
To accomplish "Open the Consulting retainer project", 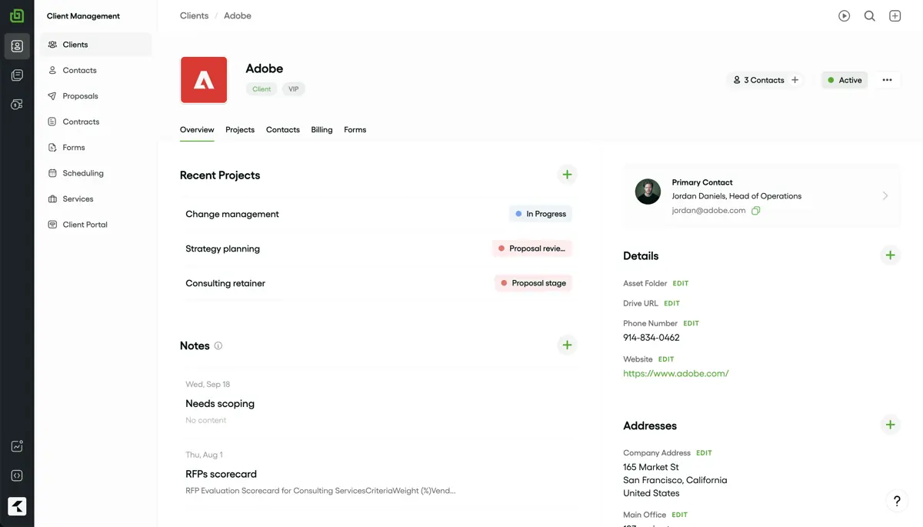I will pyautogui.click(x=225, y=283).
